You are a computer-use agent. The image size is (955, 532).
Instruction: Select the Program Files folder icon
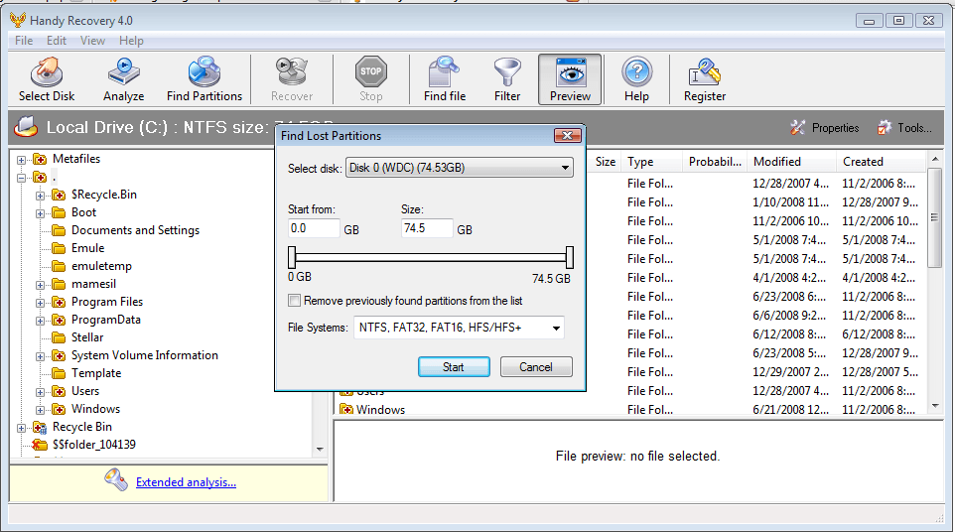(59, 302)
